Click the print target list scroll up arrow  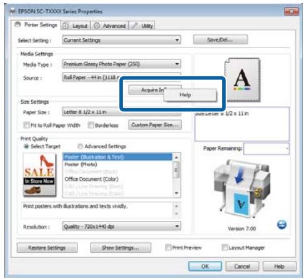tap(176, 157)
